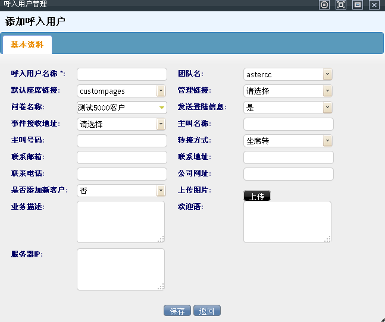Viewport: 385px width, 322px height.
Task: Click the 返回 back button
Action: click(x=207, y=311)
